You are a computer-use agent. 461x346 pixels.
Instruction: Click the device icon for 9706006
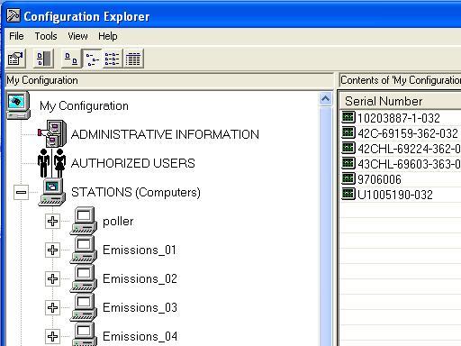348,178
